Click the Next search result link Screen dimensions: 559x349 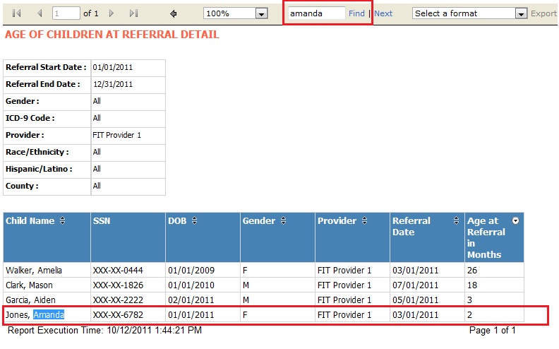pyautogui.click(x=383, y=13)
